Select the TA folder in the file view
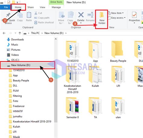Image resolution: width=143 pixels, height=138 pixels. (x=95, y=108)
